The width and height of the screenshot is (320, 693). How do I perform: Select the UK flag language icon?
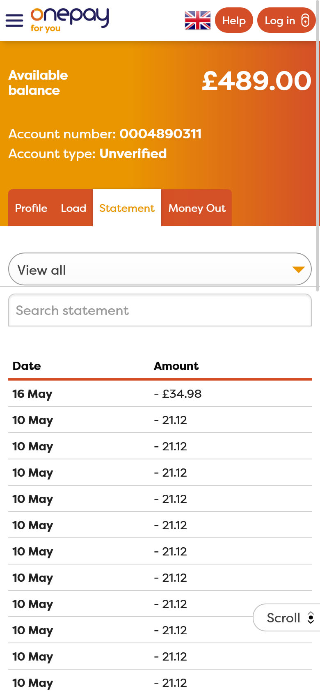tap(198, 21)
